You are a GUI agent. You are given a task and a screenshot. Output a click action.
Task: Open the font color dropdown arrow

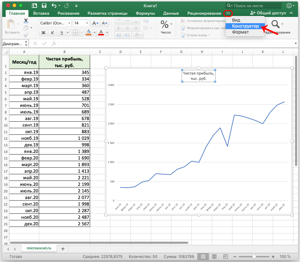coord(107,33)
